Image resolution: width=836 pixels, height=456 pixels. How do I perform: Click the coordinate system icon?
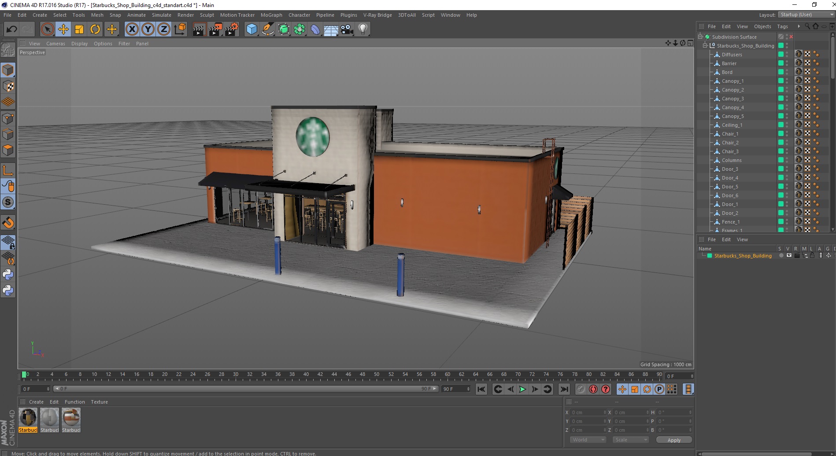(180, 29)
